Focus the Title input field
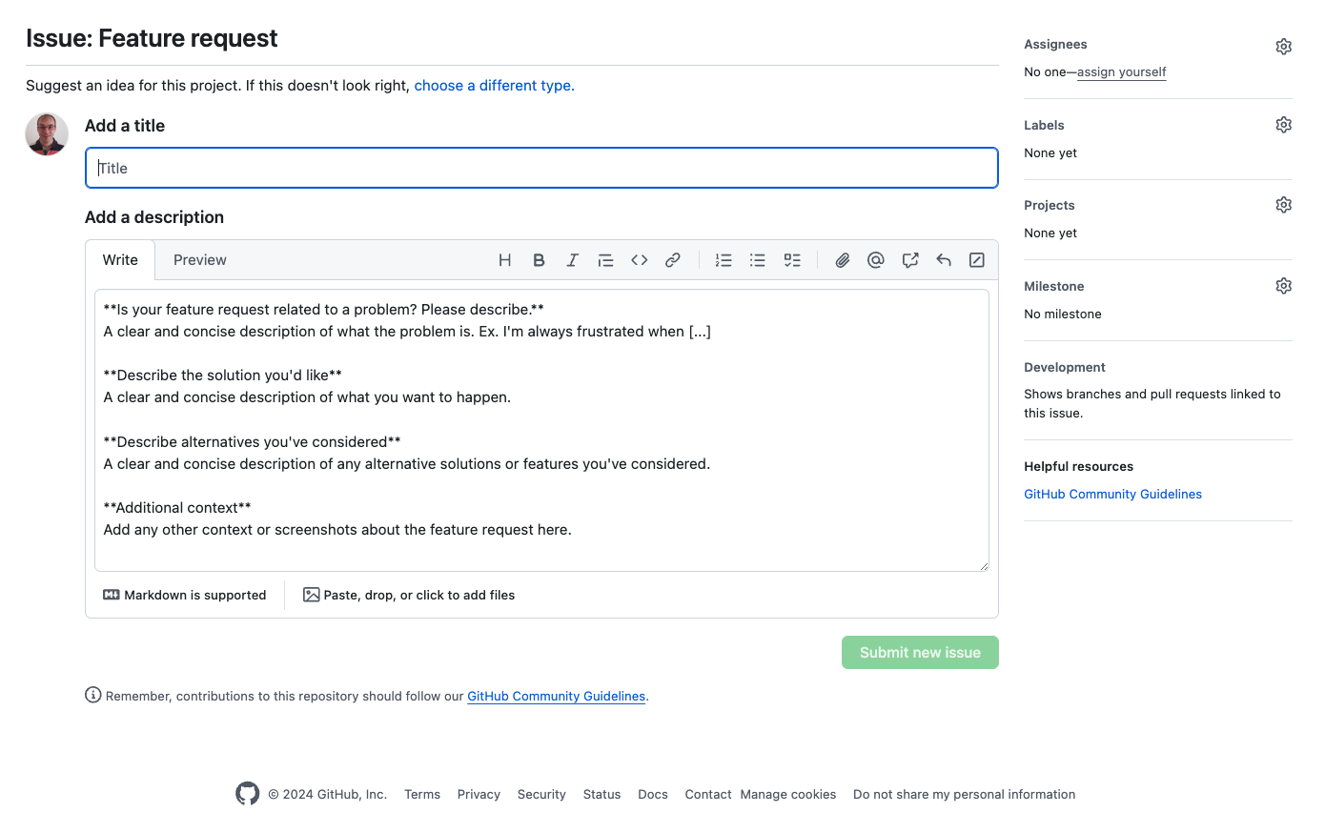This screenshot has height=833, width=1325. click(x=541, y=168)
